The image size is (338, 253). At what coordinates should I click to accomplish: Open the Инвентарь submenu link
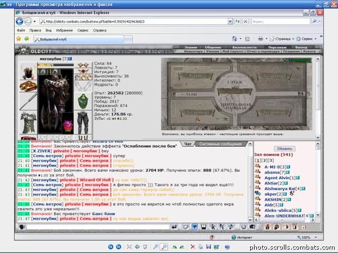(x=193, y=51)
